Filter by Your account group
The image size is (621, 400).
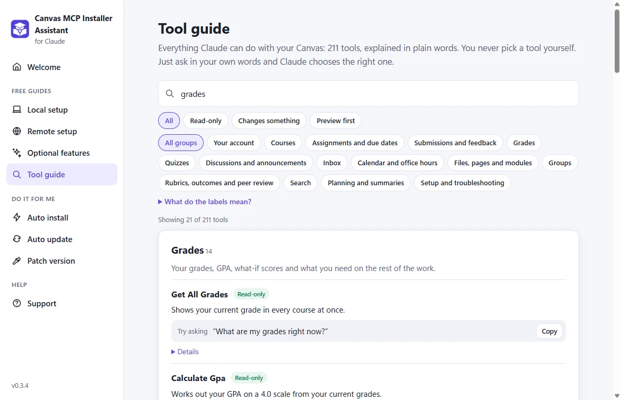tap(234, 143)
